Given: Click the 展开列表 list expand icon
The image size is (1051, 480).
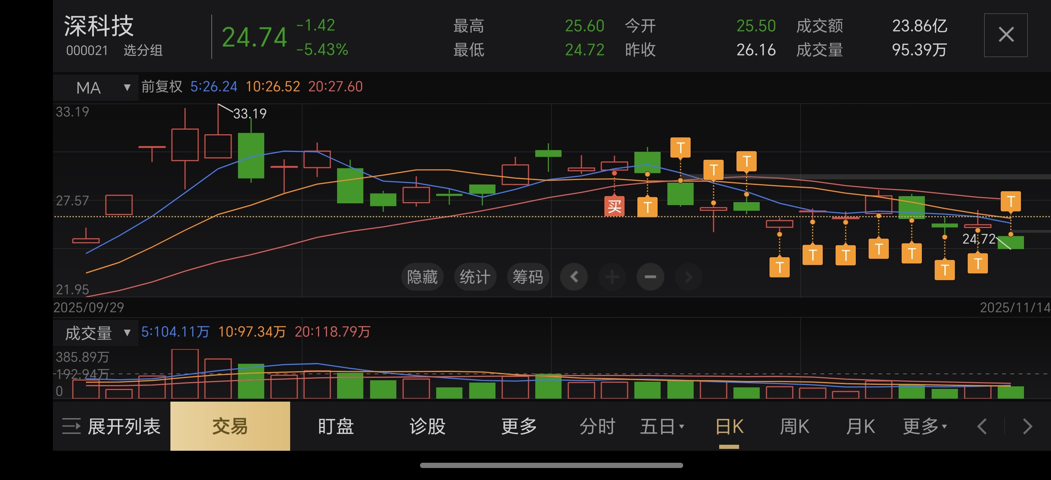Looking at the screenshot, I should click(x=71, y=427).
